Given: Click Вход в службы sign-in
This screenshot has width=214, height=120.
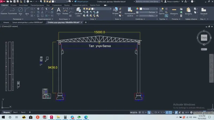Looking at the screenshot, I should pyautogui.click(x=172, y=2).
